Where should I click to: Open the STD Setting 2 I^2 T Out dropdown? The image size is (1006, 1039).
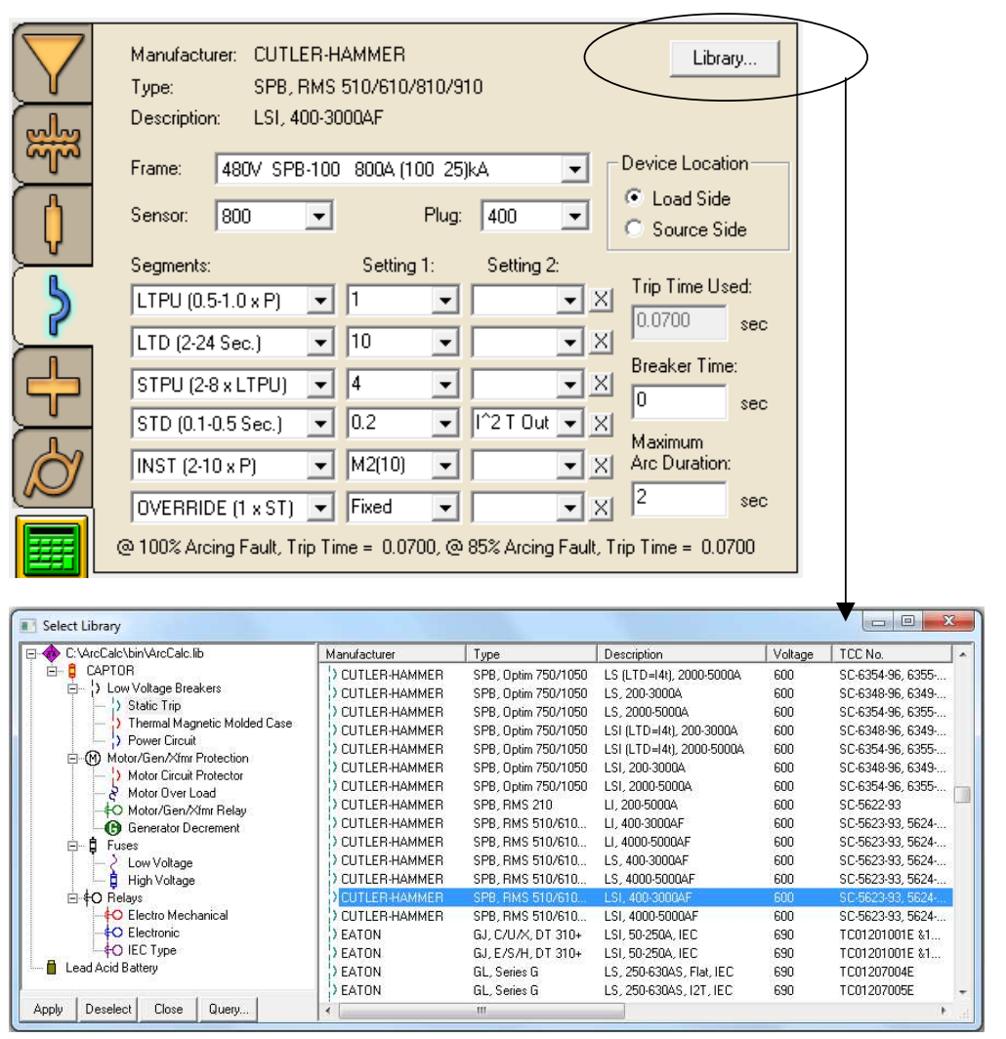[x=569, y=424]
